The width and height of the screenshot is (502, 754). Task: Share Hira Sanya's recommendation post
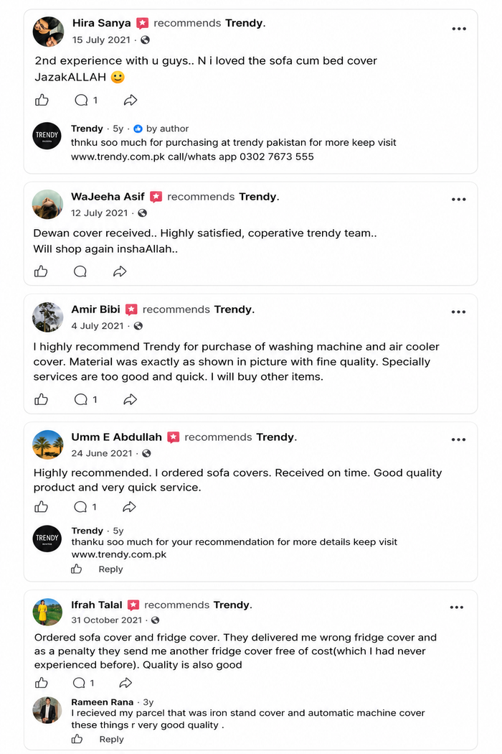point(131,100)
